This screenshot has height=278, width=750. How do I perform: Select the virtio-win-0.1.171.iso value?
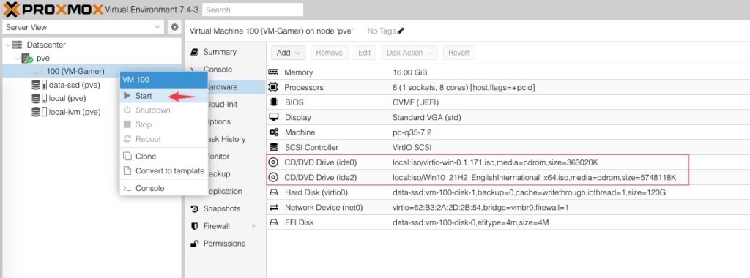tap(495, 162)
